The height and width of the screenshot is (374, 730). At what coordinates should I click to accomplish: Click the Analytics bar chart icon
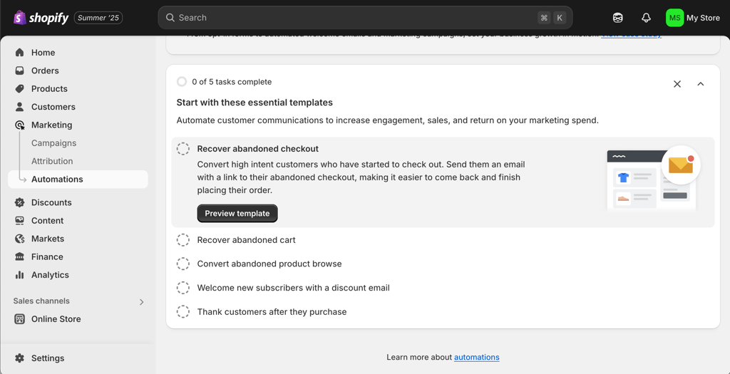19,275
